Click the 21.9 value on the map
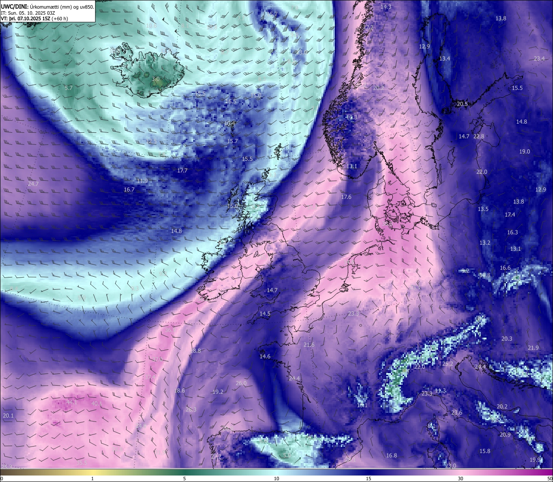The height and width of the screenshot is (482, 553). click(533, 348)
